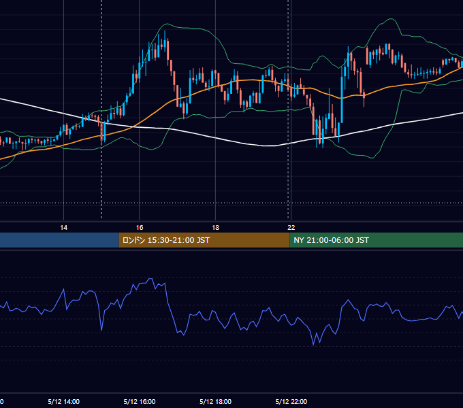Click the 5/12 22:00 label on the lower axis
The width and height of the screenshot is (463, 408).
pyautogui.click(x=291, y=401)
